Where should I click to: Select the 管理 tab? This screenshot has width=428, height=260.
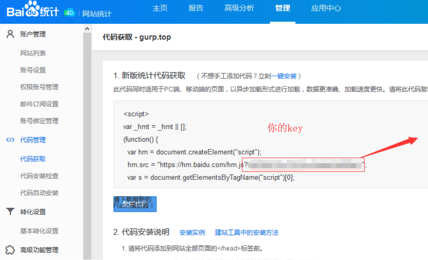pyautogui.click(x=283, y=8)
